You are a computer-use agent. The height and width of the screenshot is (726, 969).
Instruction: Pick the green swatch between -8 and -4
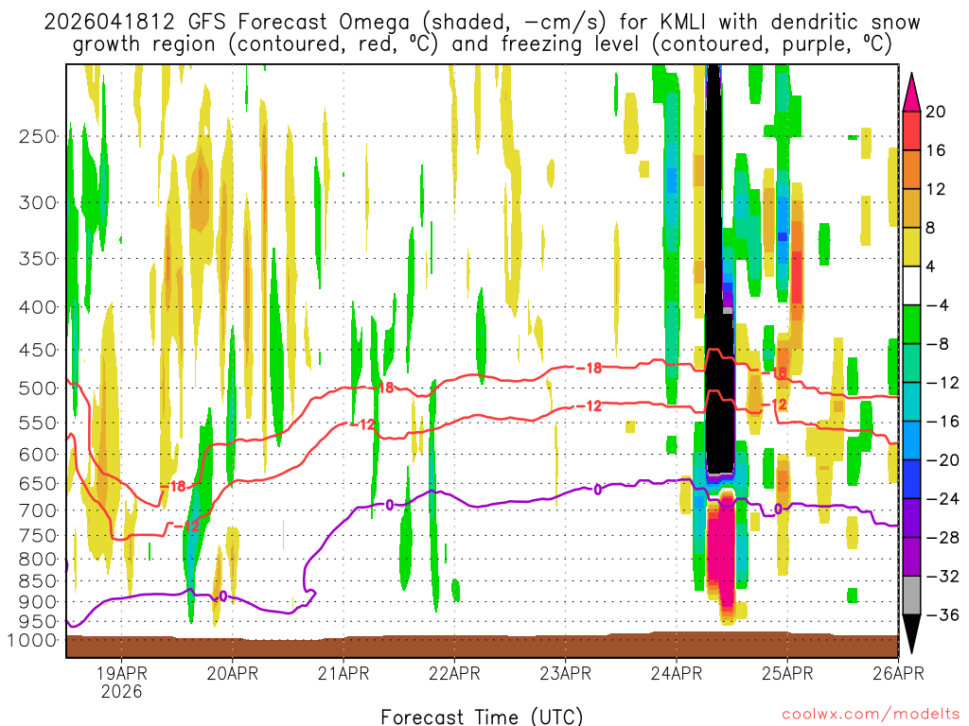click(x=911, y=325)
